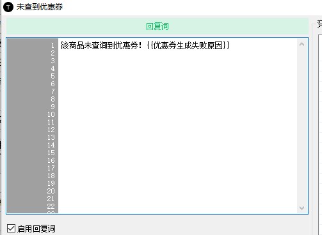Click line number 10 in the gutter
This screenshot has width=322, height=235.
pos(51,114)
